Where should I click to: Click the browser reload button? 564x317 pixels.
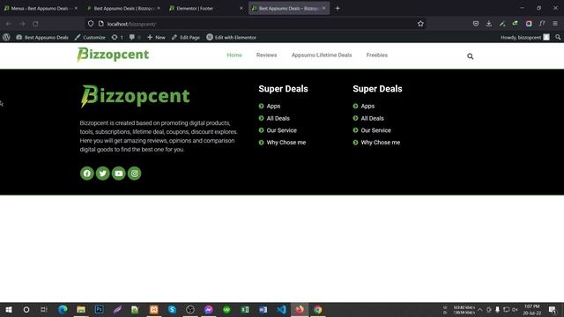pos(35,24)
